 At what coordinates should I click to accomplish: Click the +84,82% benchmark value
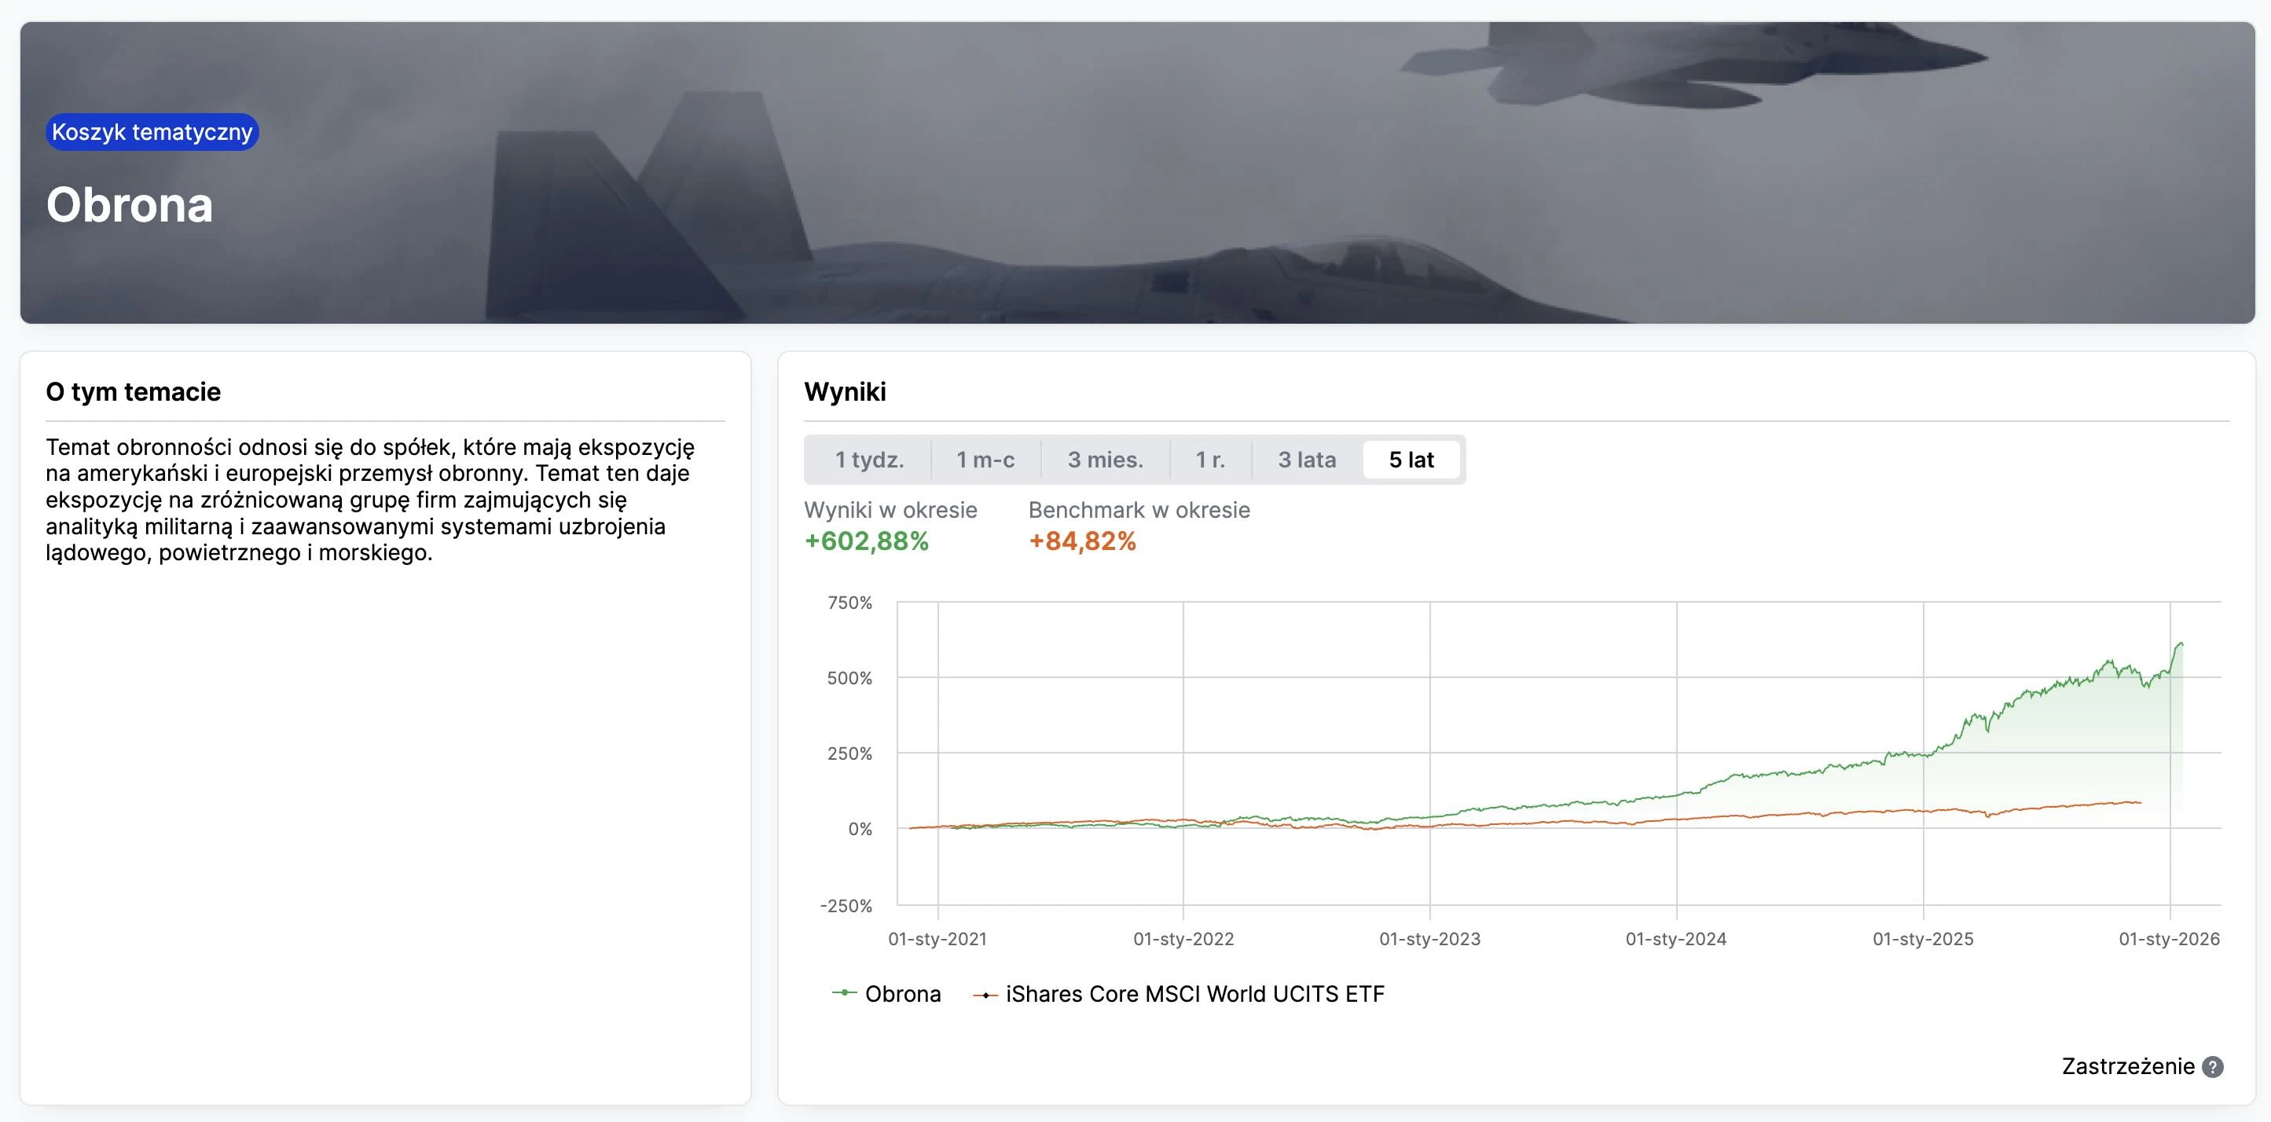(x=1082, y=541)
